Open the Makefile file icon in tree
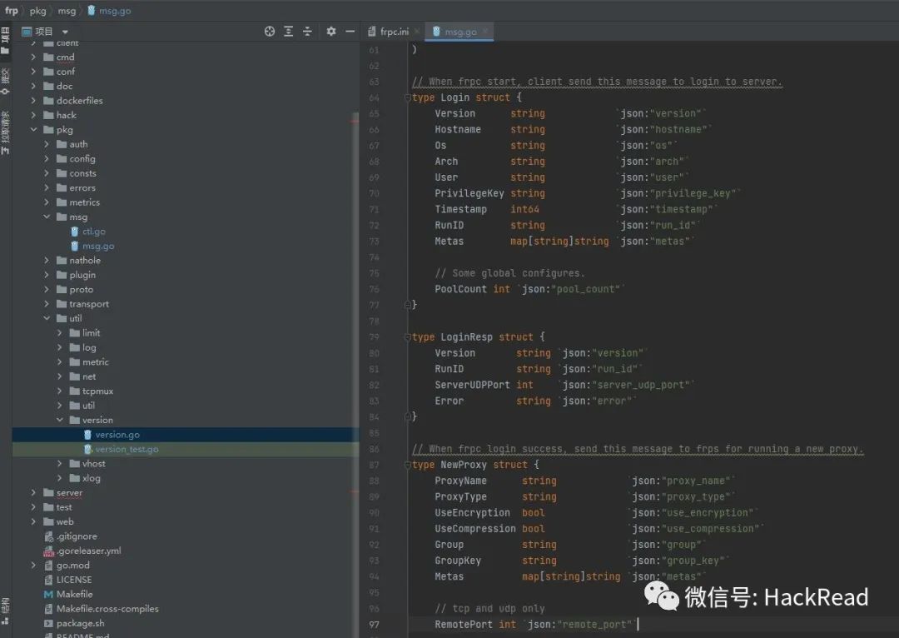The width and height of the screenshot is (899, 638). 48,594
